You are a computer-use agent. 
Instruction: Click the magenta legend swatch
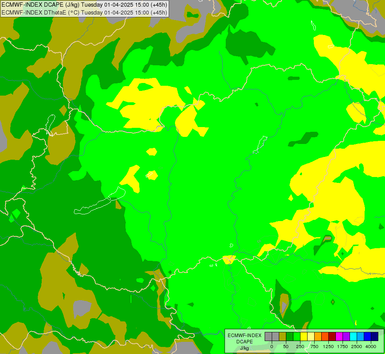339,336
